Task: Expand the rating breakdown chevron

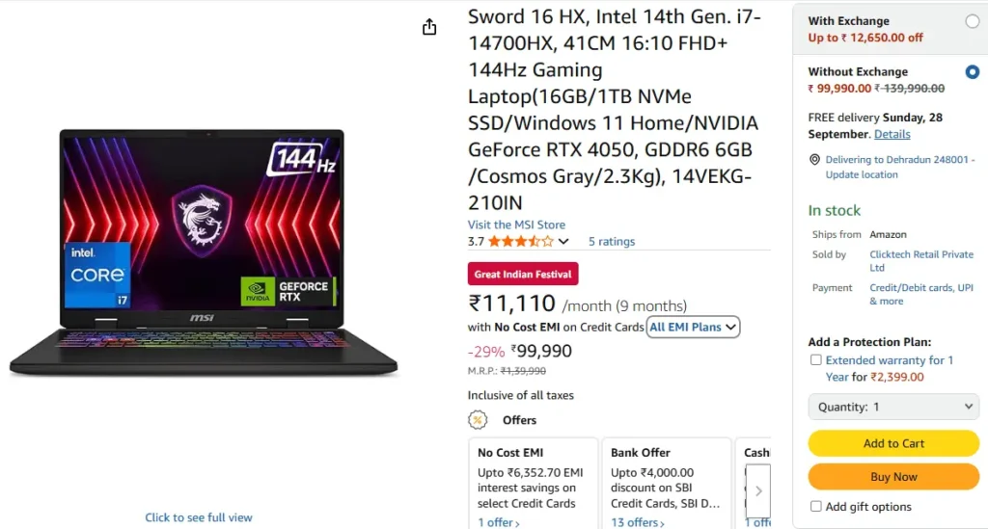Action: 563,242
